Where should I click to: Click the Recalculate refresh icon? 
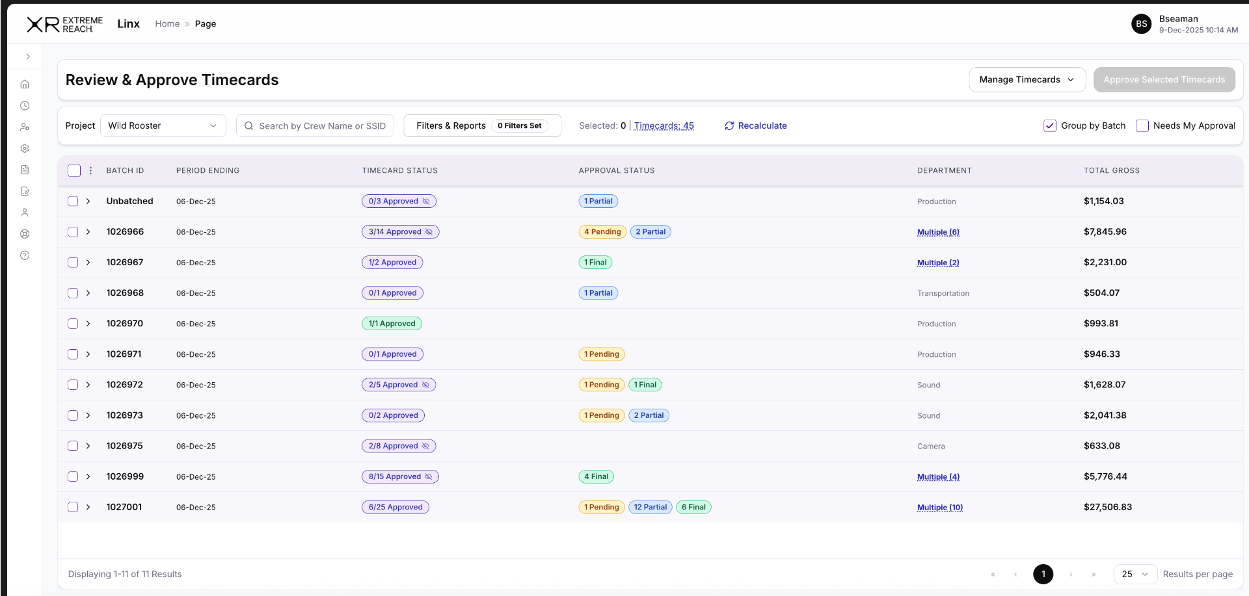(729, 125)
